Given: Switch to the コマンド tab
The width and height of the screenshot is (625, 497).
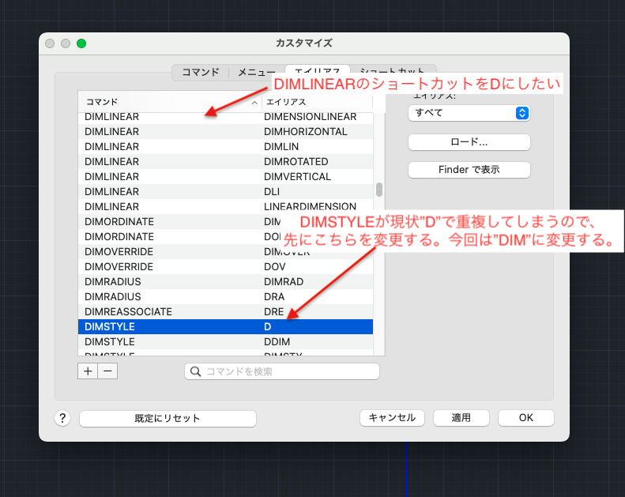Looking at the screenshot, I should (x=201, y=72).
